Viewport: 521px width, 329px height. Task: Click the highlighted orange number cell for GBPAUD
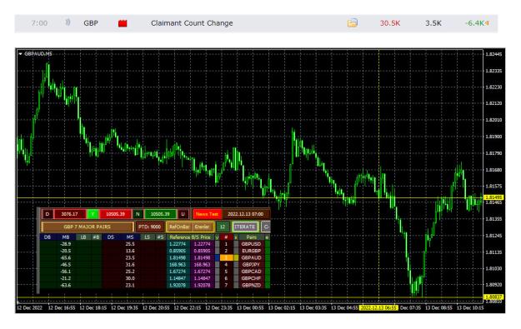click(226, 257)
